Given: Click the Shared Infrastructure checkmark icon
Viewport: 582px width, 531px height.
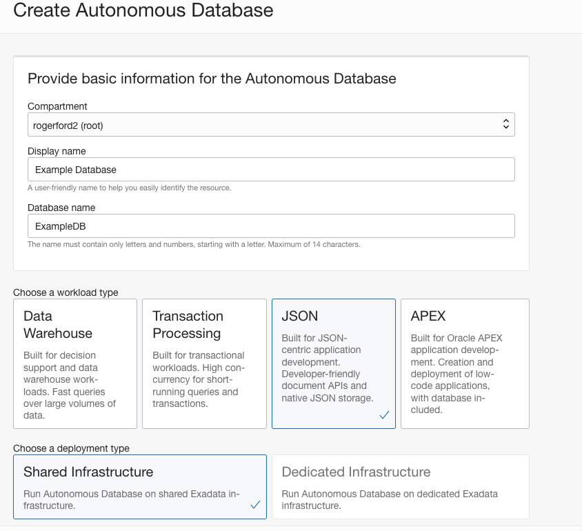Looking at the screenshot, I should [x=255, y=504].
